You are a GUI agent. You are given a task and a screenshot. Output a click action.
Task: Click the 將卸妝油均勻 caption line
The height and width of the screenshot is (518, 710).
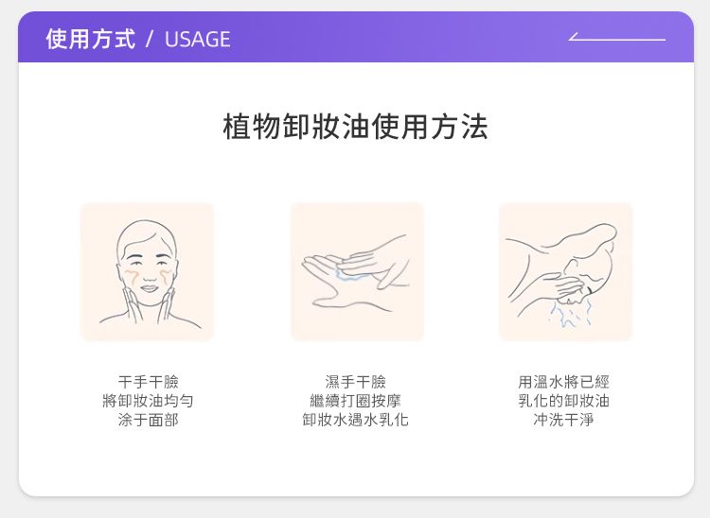[149, 401]
